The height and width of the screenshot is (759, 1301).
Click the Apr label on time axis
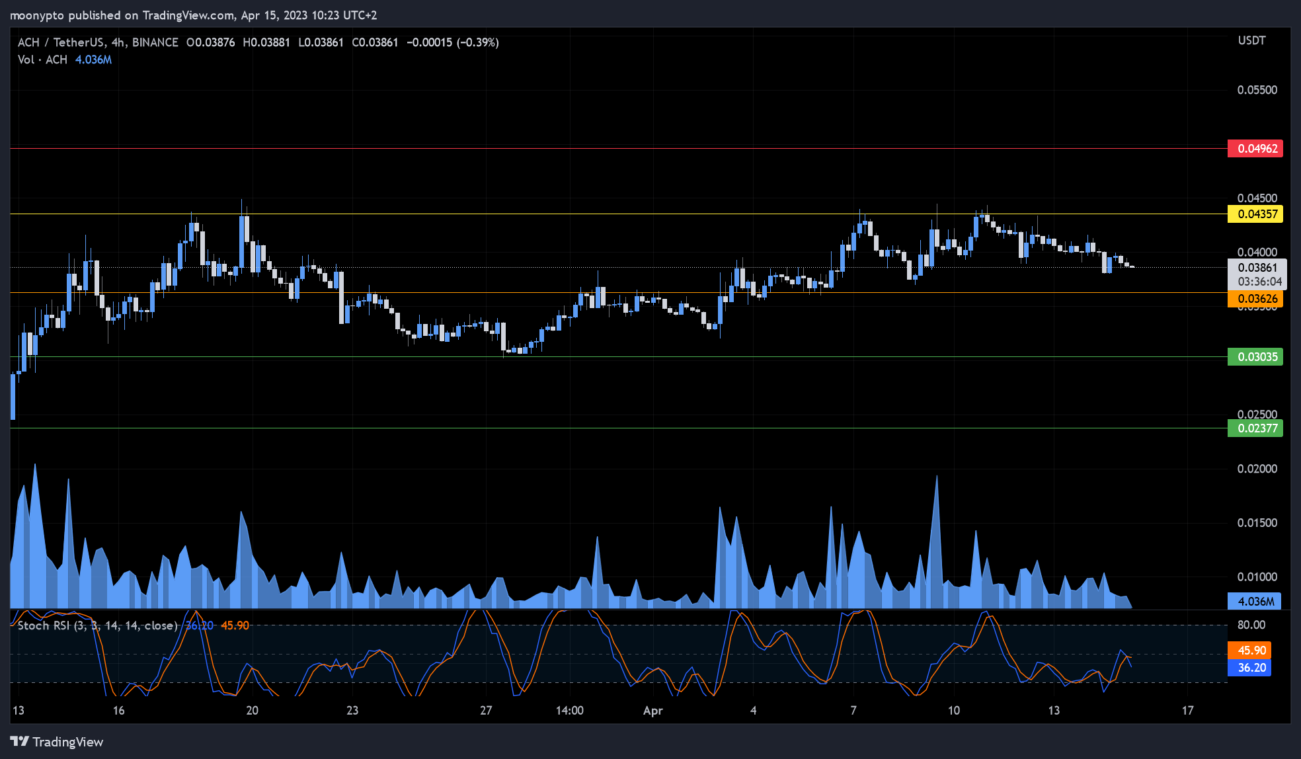pyautogui.click(x=652, y=711)
